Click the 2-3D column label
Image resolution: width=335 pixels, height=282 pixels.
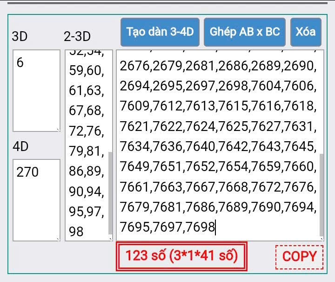[x=77, y=37]
